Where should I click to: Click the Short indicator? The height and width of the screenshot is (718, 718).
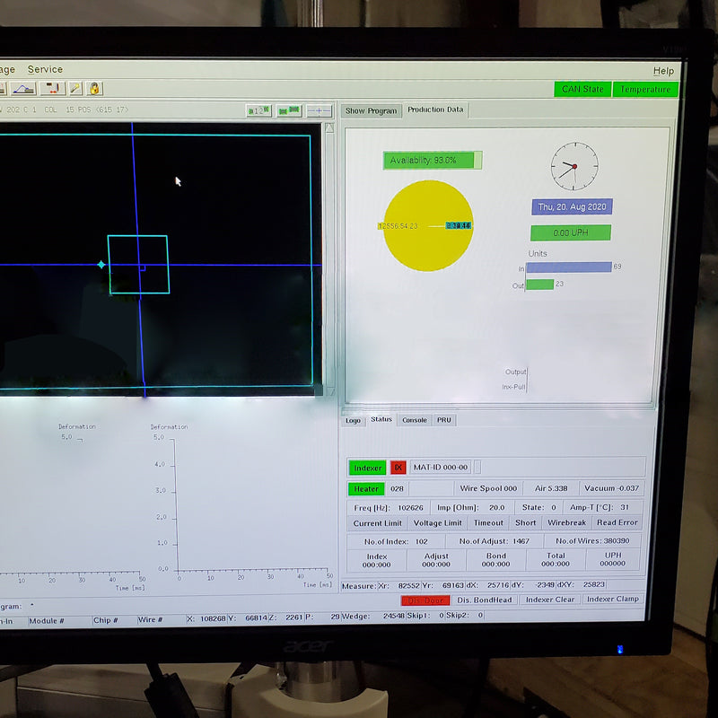(525, 522)
